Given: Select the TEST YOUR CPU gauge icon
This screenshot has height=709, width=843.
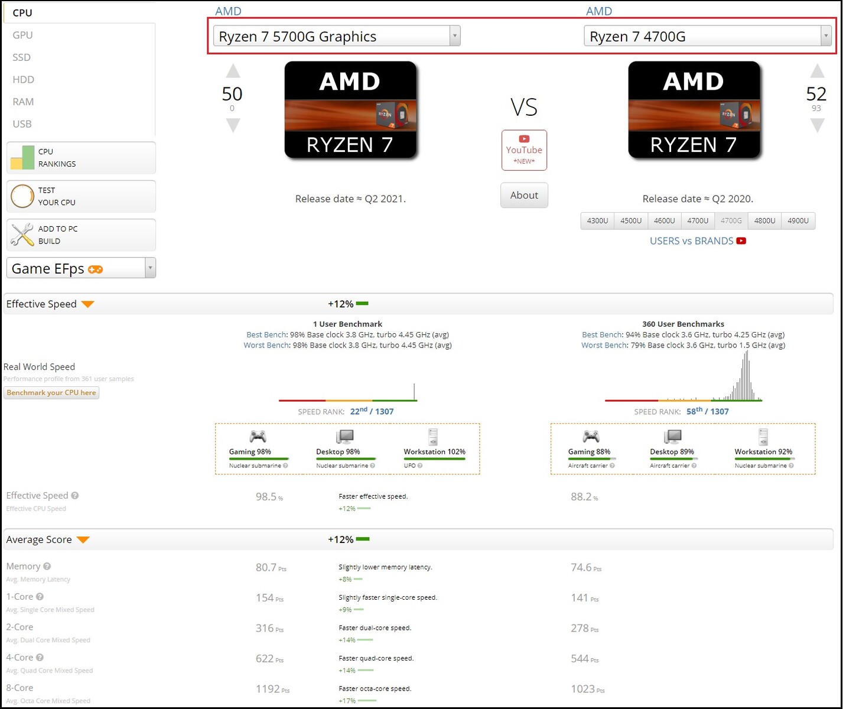Looking at the screenshot, I should 22,196.
